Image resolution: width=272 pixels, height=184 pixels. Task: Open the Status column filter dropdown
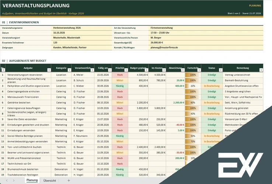[x=221, y=70]
